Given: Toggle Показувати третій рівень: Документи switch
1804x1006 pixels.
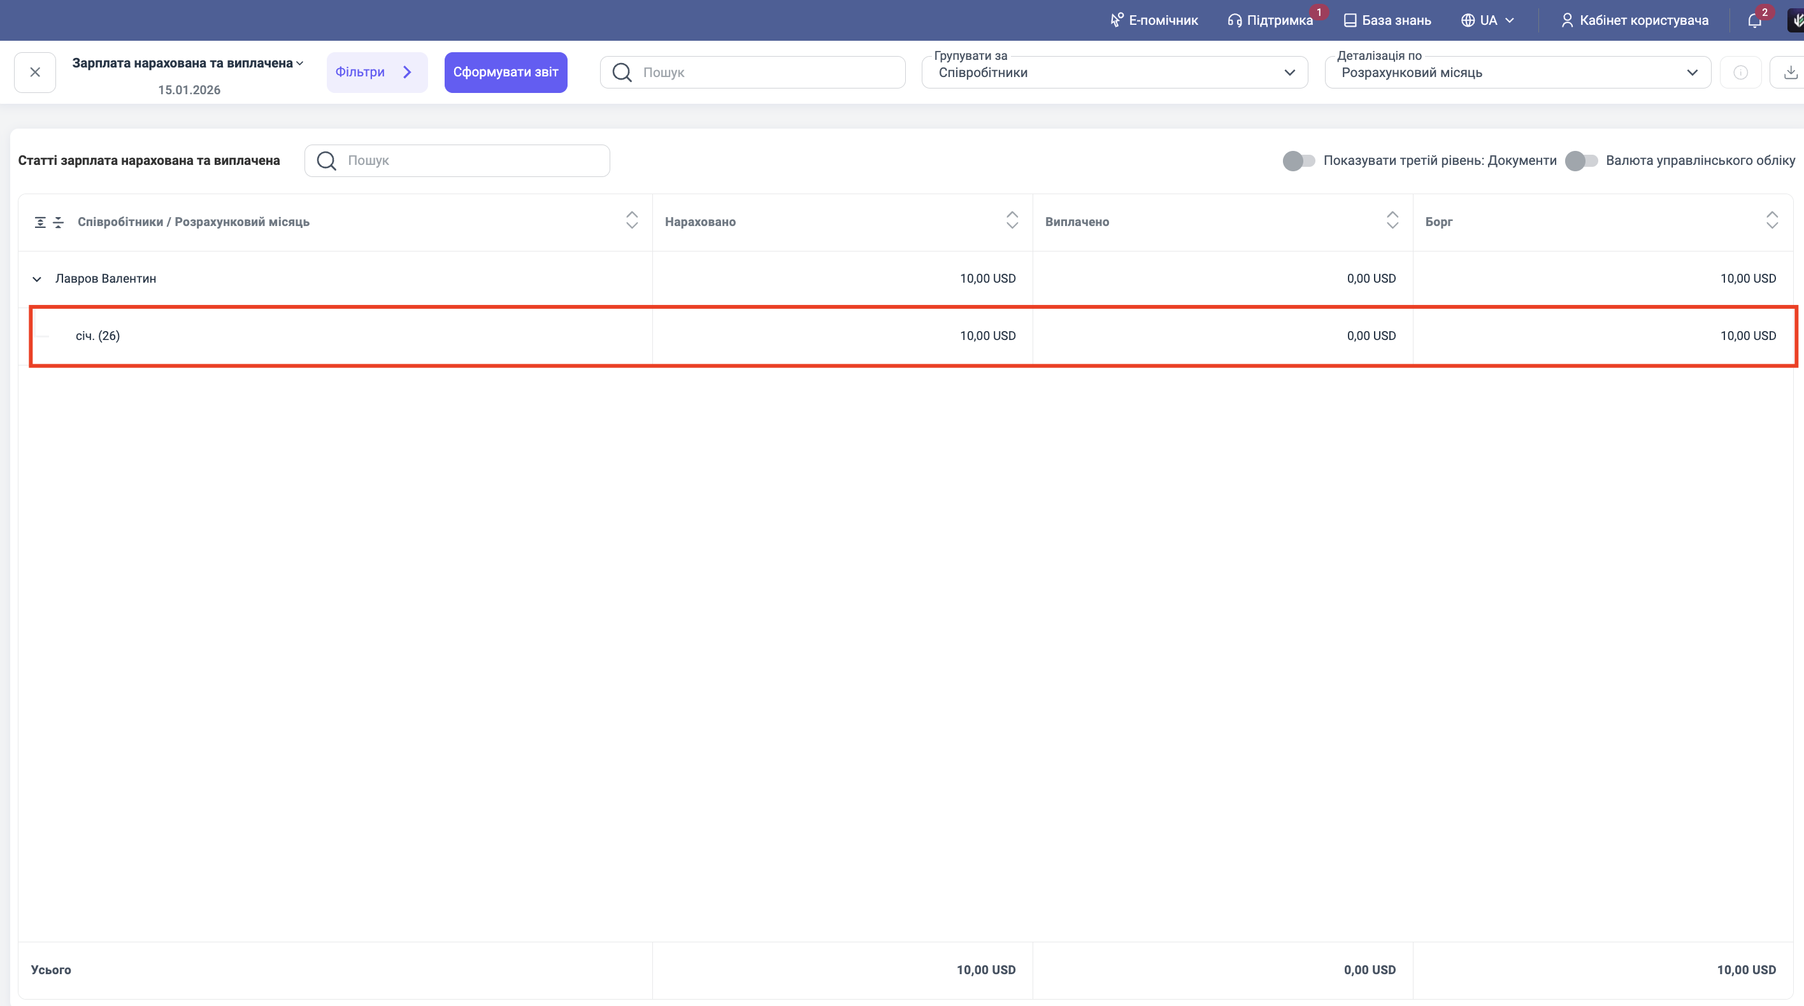Looking at the screenshot, I should (1298, 161).
